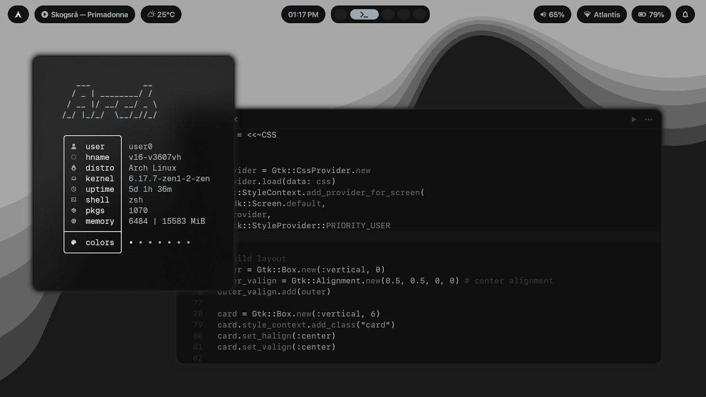Screen dimensions: 706x397
Task: Open the notification bell
Action: pos(685,14)
